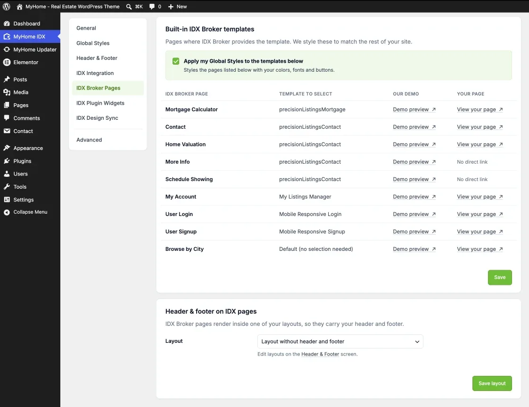Open the Settings menu item
This screenshot has width=529, height=407.
[x=30, y=199]
